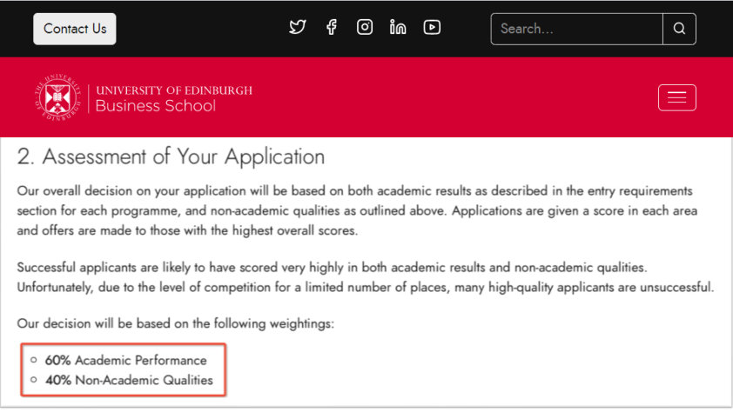Click the Academic Performance label text

[x=141, y=360]
